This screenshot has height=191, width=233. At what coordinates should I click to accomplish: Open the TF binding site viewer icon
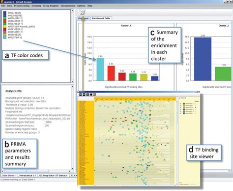[x=82, y=12]
